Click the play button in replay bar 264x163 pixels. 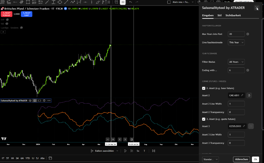pos(125,151)
